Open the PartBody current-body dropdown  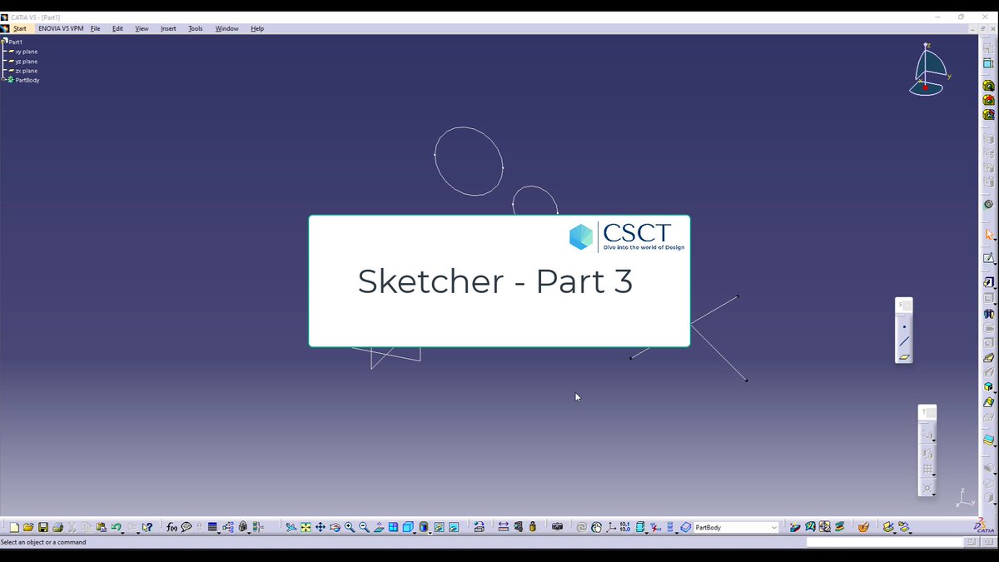point(736,527)
